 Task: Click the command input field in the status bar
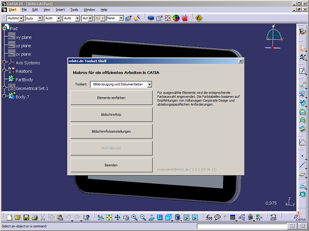[242, 226]
